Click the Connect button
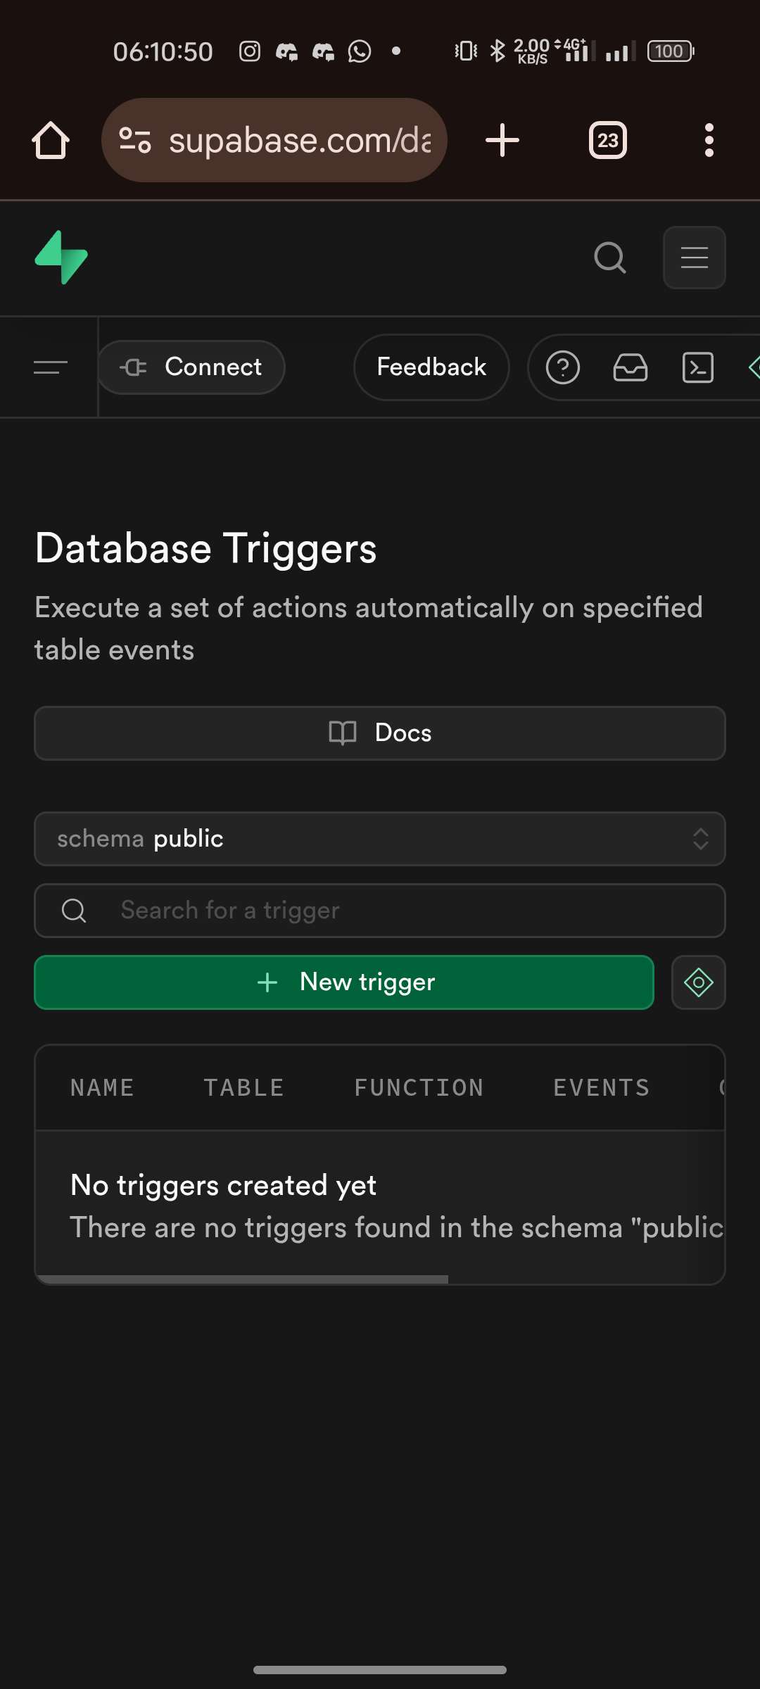The height and width of the screenshot is (1689, 760). tap(191, 367)
